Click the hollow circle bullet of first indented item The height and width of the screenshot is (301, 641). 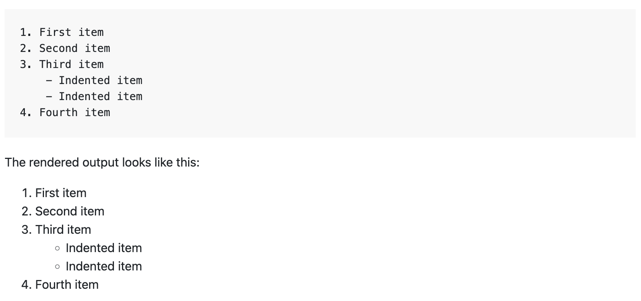(57, 249)
